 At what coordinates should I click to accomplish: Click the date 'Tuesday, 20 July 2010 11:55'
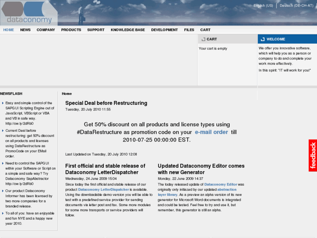(88, 109)
